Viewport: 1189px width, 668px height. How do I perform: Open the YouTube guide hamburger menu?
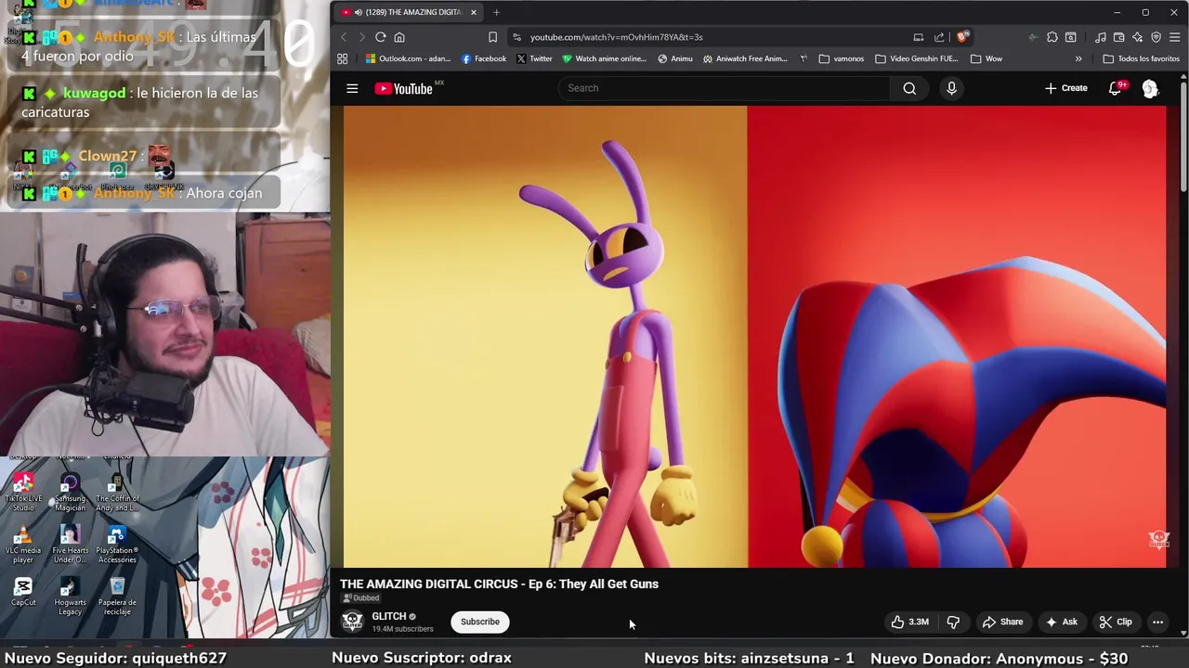[352, 88]
